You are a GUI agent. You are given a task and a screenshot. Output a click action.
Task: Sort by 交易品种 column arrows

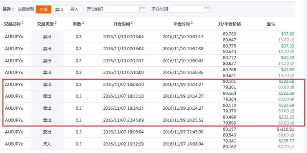click(23, 23)
